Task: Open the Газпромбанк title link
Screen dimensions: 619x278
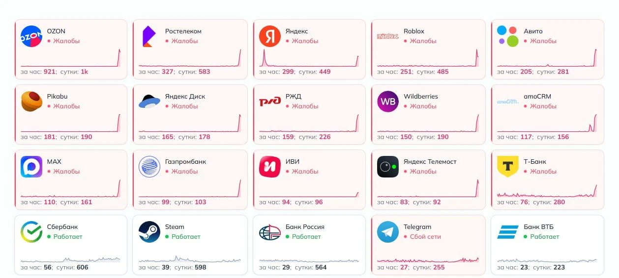Action: [186, 162]
